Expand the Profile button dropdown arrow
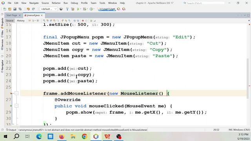This screenshot has height=141, width=251. [x=94, y=9]
